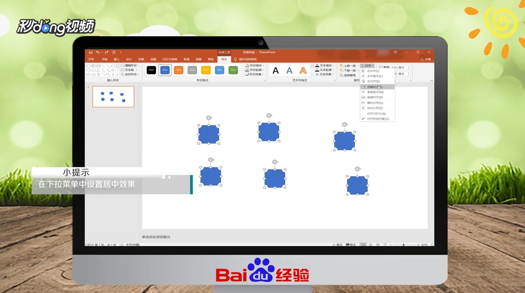This screenshot has width=525, height=293.
Task: Click the 备注 (Notes) status bar button
Action: [338, 245]
